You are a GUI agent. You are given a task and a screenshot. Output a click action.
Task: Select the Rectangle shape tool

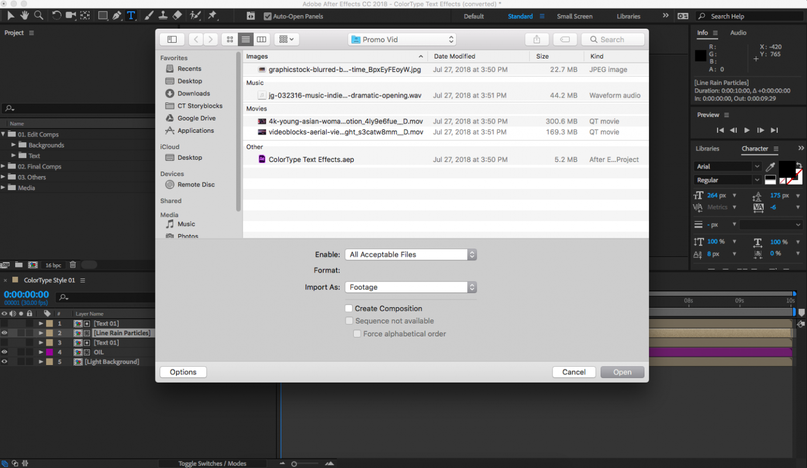103,16
